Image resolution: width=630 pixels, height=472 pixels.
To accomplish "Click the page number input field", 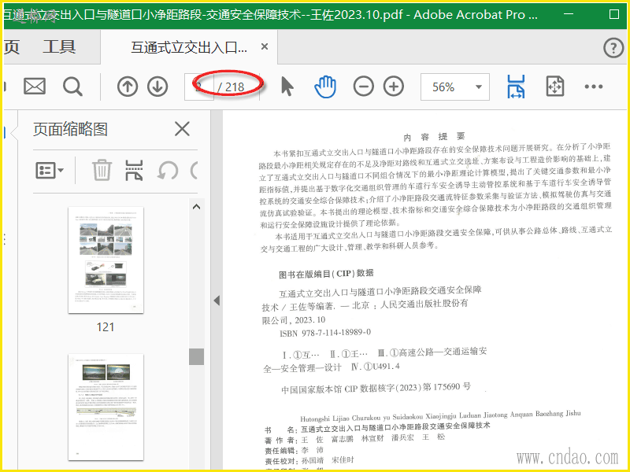I will 199,87.
